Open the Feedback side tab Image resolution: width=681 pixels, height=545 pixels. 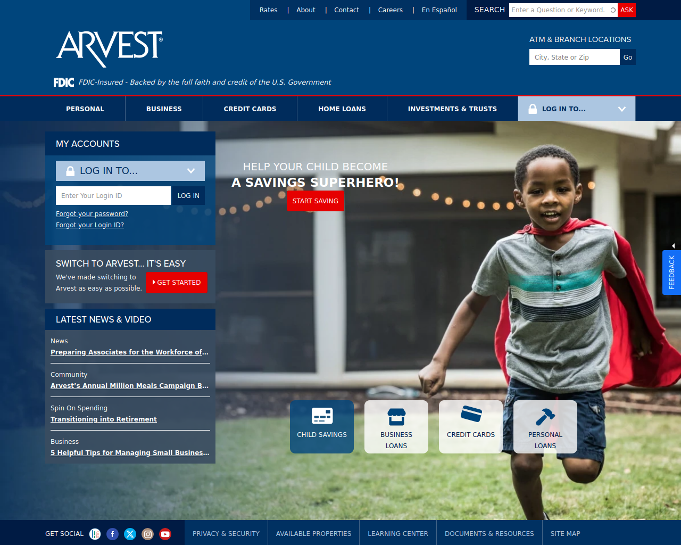coord(671,272)
